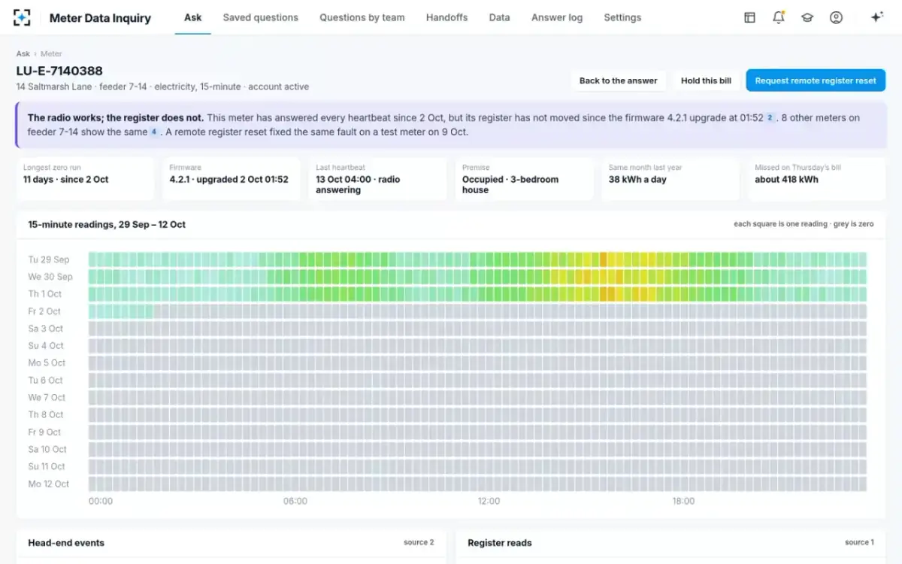This screenshot has height=564, width=902.
Task: Click the We 7 Oct row label
Action: click(47, 398)
